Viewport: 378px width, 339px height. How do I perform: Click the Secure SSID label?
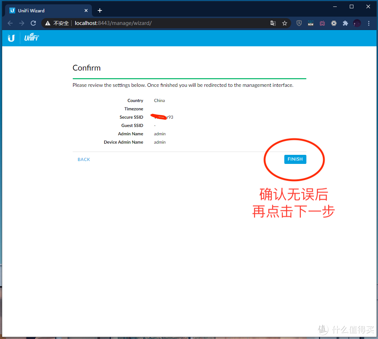pyautogui.click(x=131, y=117)
